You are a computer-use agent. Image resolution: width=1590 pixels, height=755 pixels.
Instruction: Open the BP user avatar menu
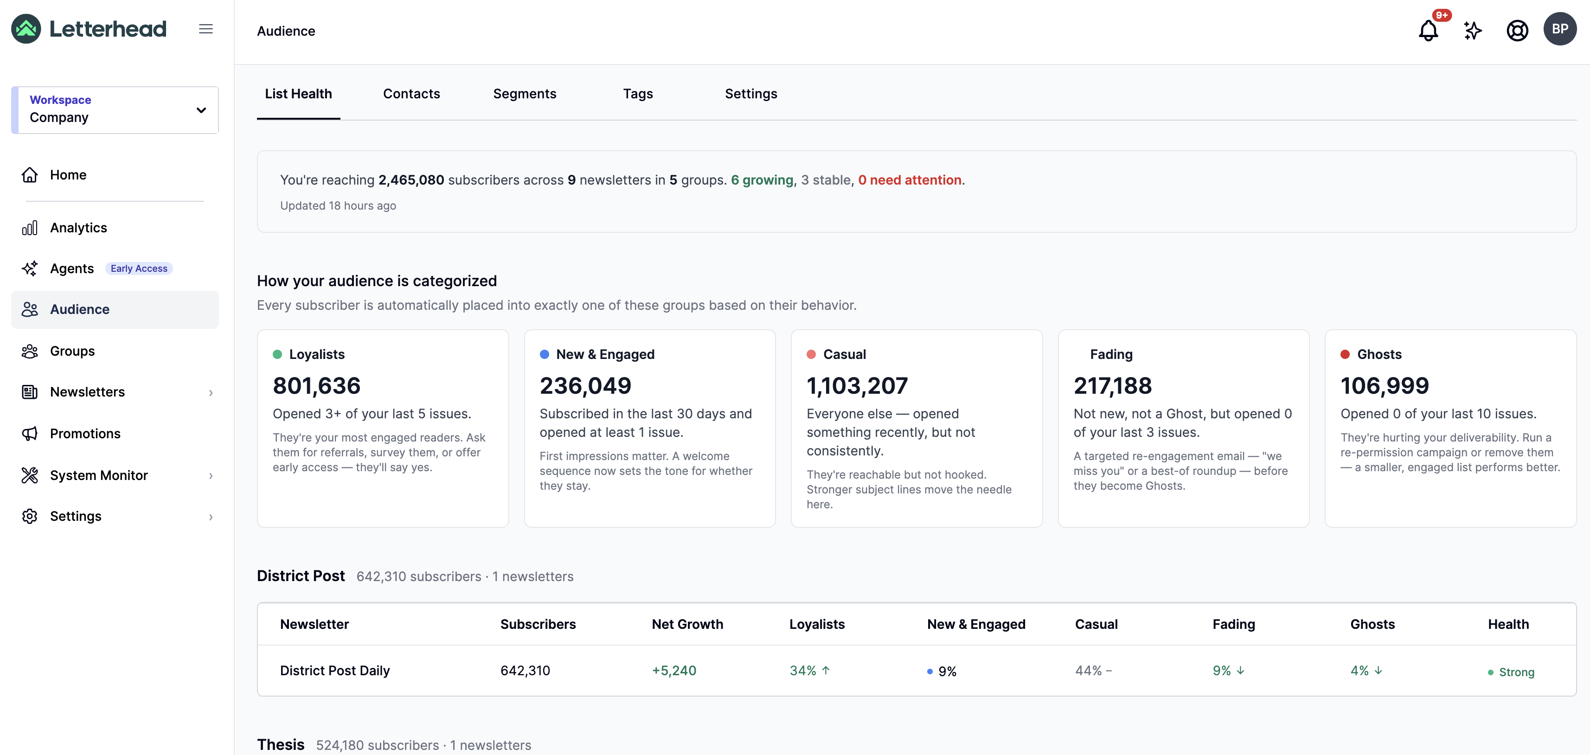pos(1560,29)
